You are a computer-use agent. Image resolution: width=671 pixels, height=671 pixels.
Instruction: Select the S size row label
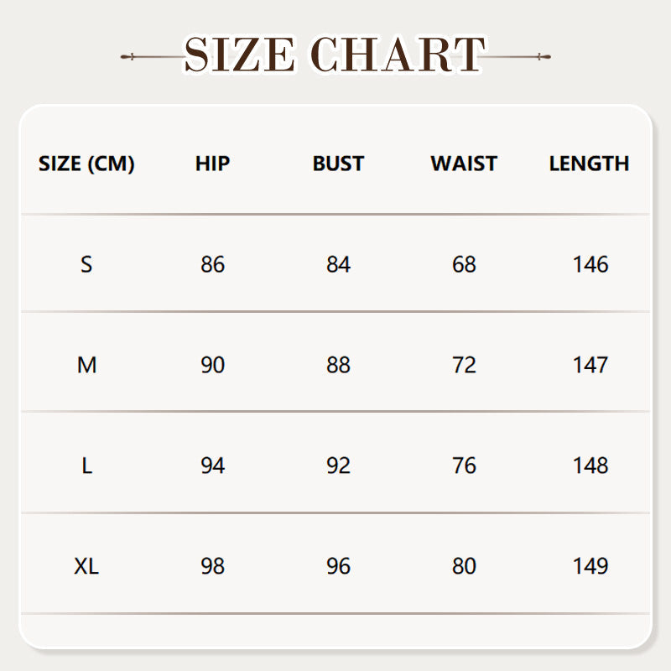click(x=86, y=265)
